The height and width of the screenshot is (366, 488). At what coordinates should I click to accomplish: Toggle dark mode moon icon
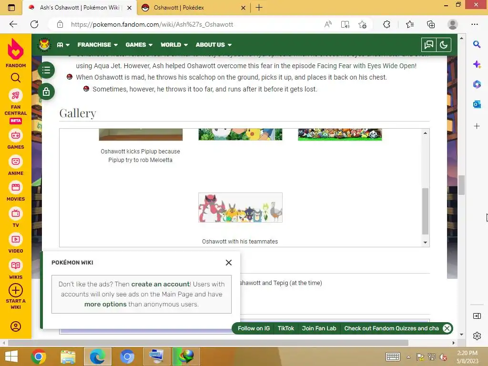(444, 45)
